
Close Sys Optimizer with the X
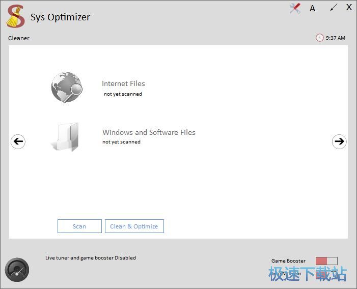(349, 7)
